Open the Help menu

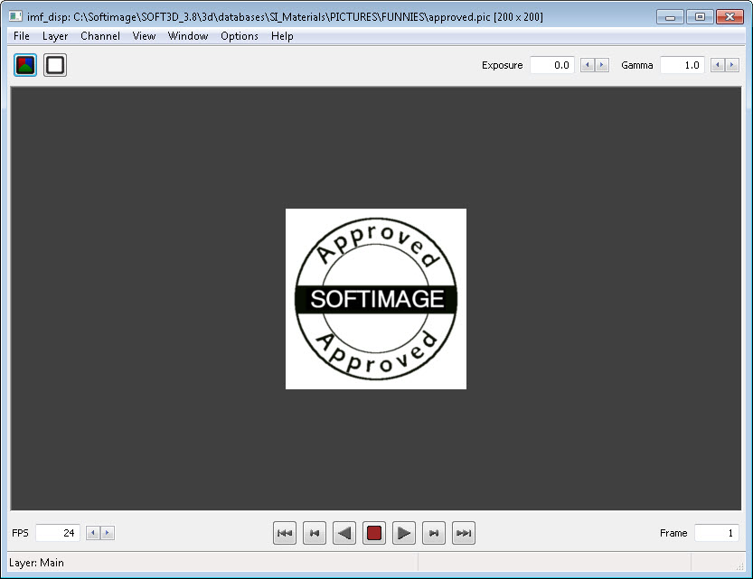[281, 36]
